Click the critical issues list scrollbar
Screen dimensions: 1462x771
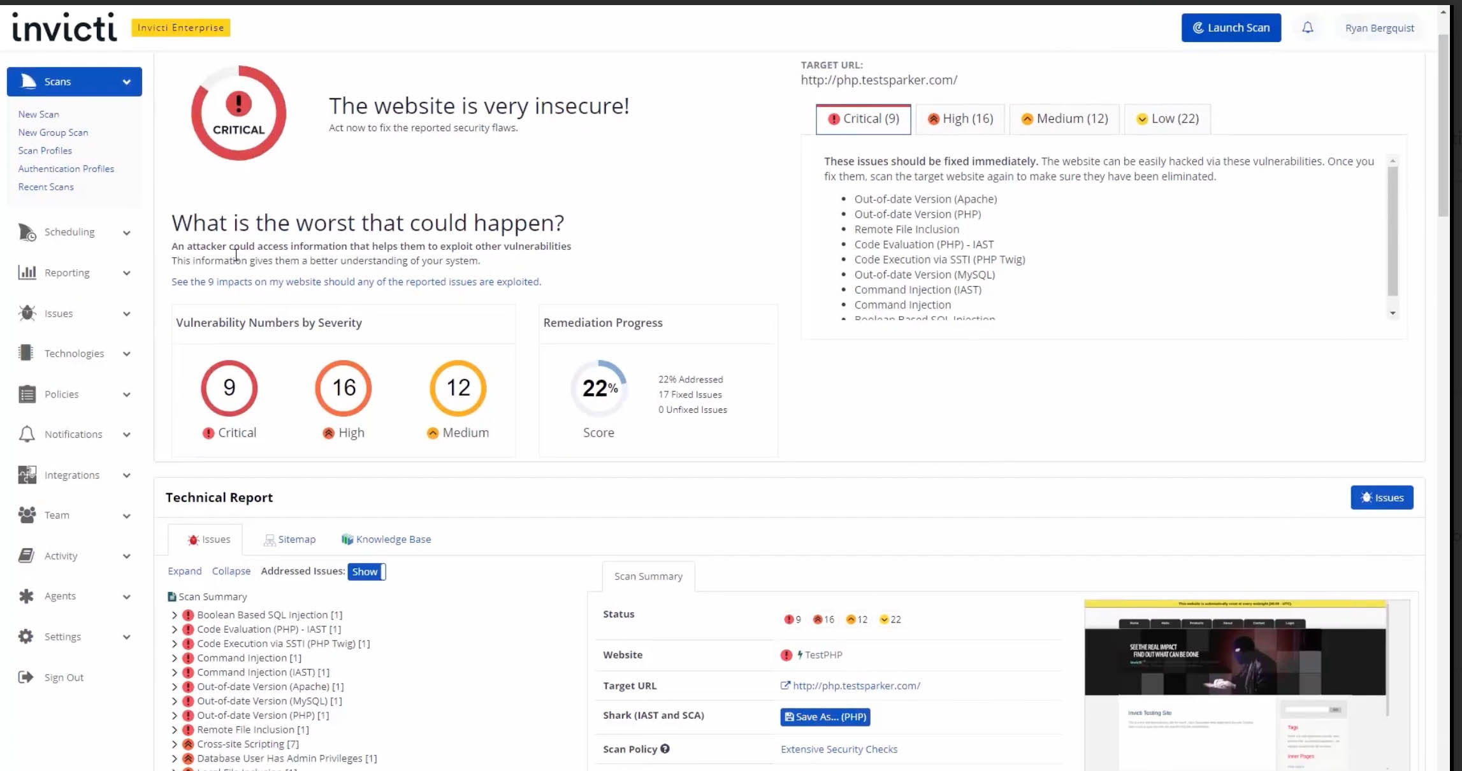1393,231
